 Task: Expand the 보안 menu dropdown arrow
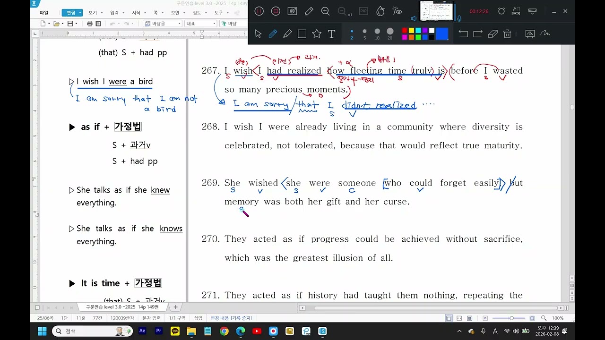click(184, 13)
